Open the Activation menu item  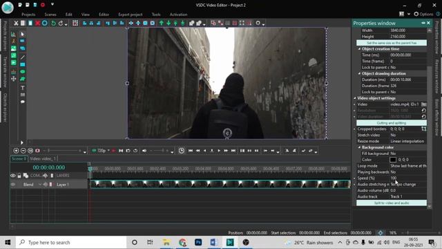[178, 15]
